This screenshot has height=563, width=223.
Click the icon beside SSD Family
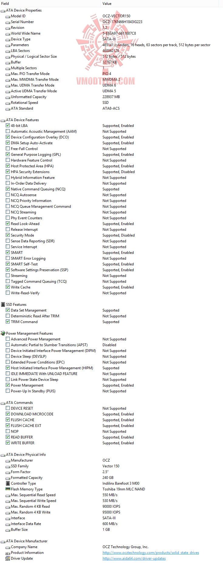coord(8,466)
